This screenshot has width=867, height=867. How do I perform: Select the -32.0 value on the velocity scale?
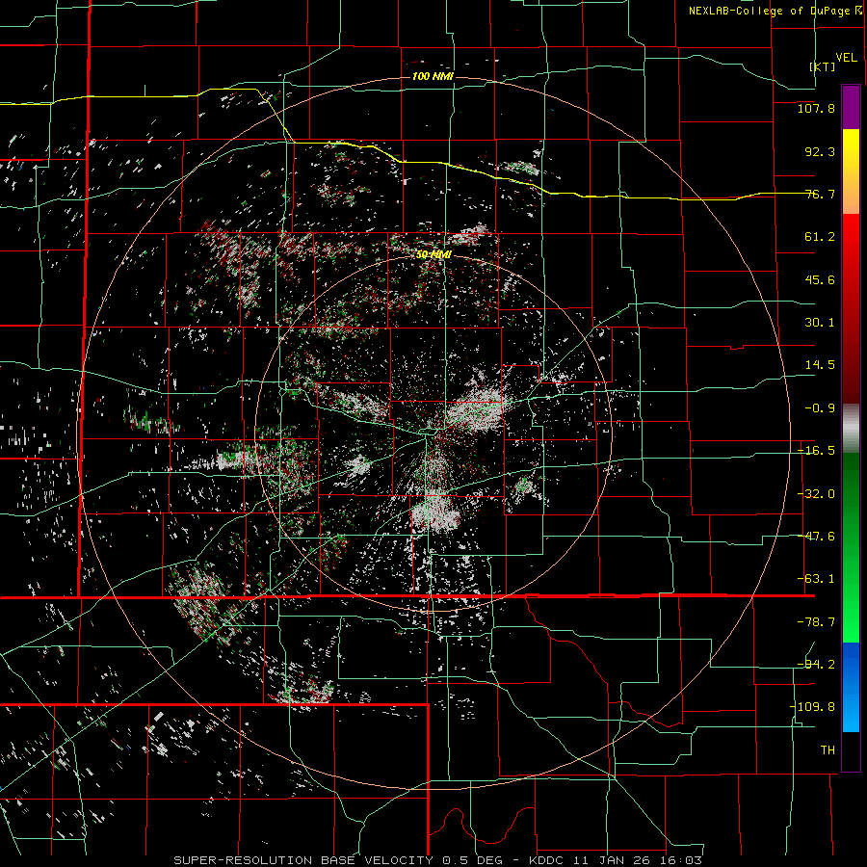[816, 494]
